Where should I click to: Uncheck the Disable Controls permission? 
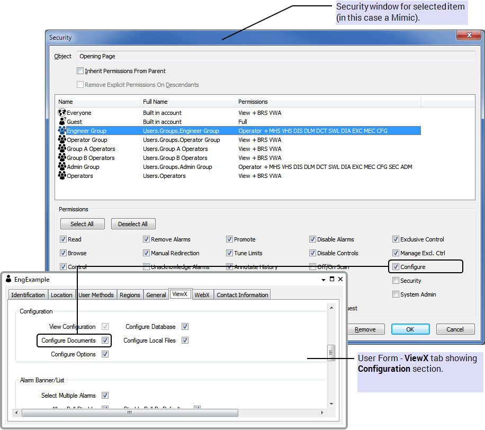coord(312,253)
